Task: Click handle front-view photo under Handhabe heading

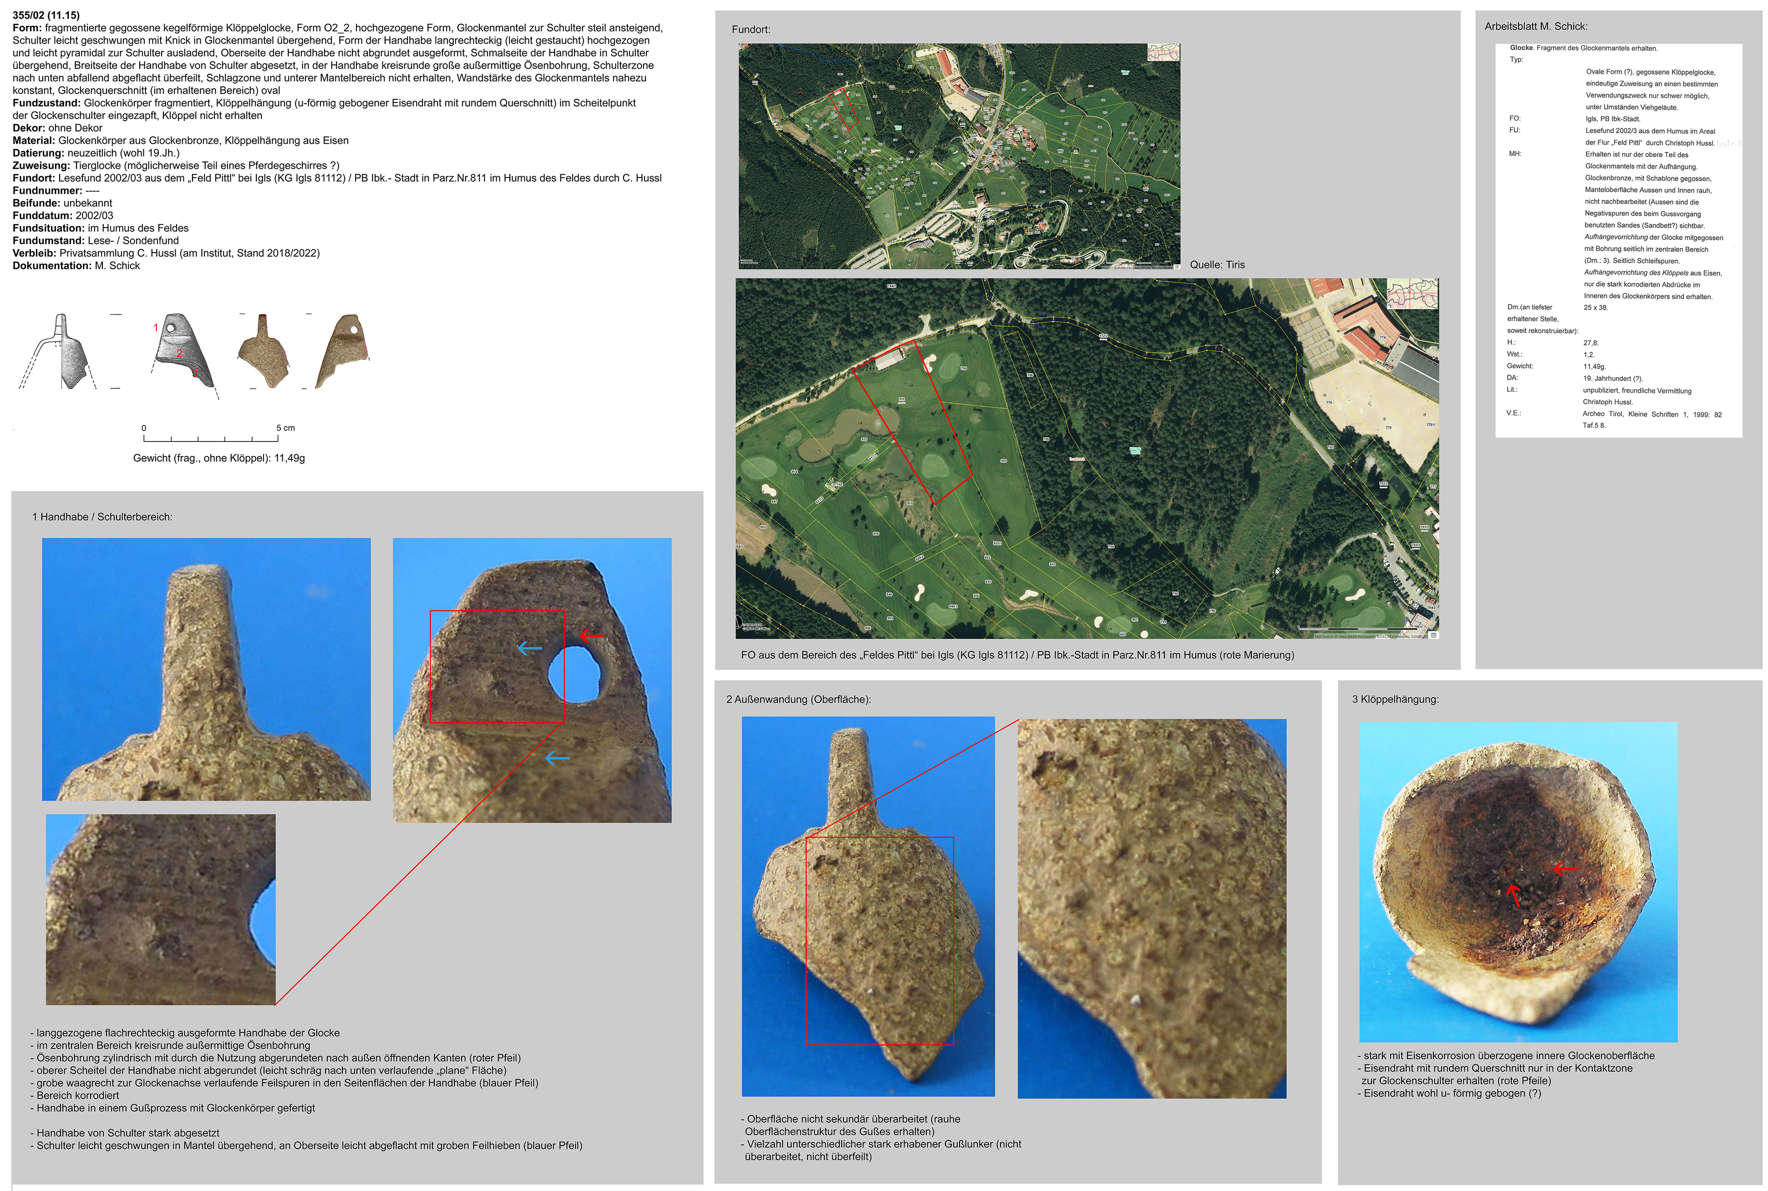Action: (x=206, y=669)
